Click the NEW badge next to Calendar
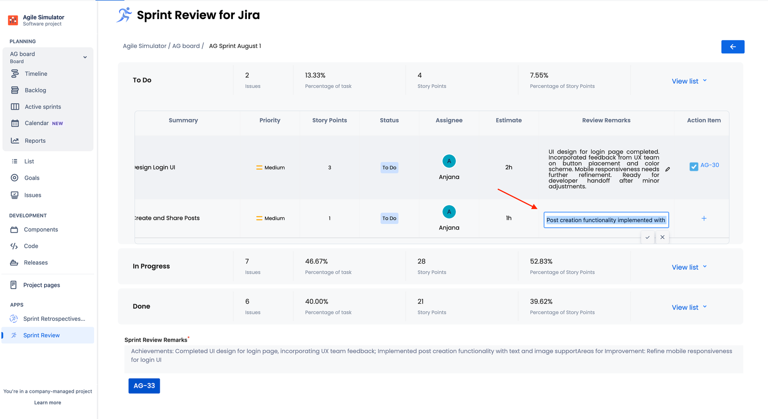 pos(57,123)
